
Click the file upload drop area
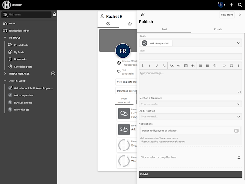coord(190,157)
